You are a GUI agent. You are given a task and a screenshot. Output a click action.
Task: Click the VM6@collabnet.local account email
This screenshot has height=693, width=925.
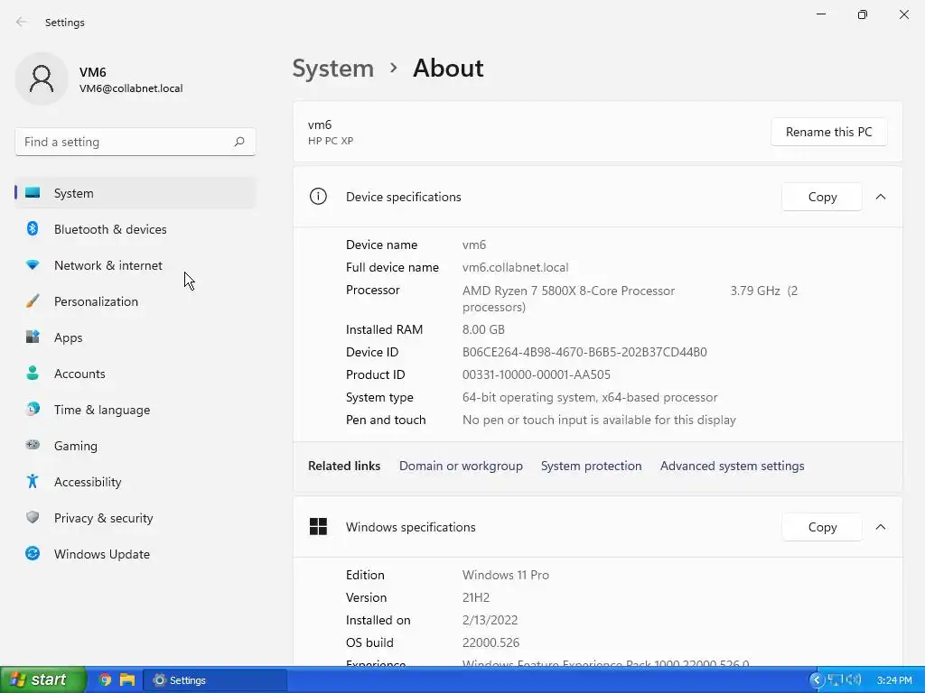(x=131, y=88)
